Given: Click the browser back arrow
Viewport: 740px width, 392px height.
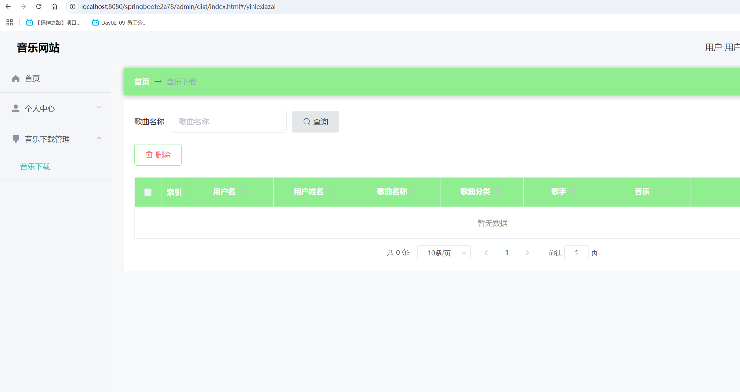Looking at the screenshot, I should coord(8,6).
